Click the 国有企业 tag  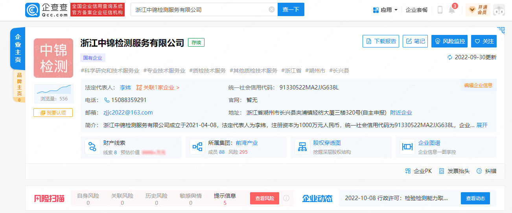(x=93, y=58)
